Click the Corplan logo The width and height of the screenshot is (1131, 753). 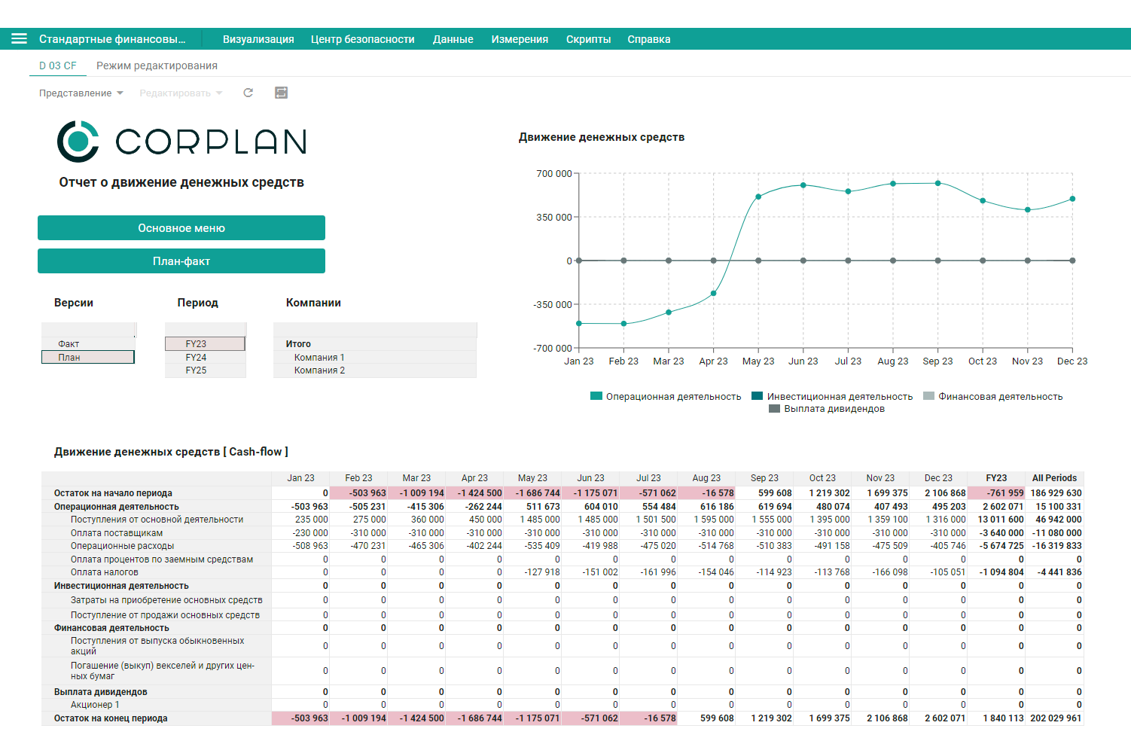click(182, 142)
